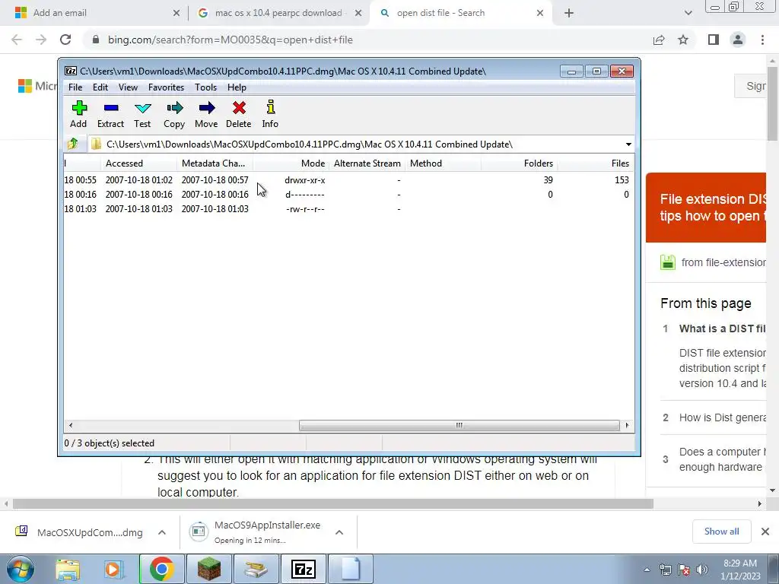Open the Favorites menu
Viewport: 779px width, 584px height.
pos(166,87)
